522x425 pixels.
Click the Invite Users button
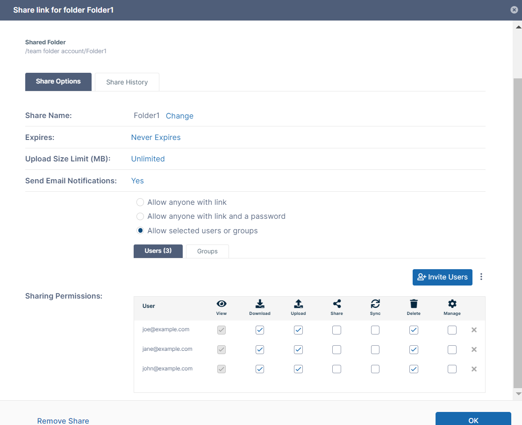442,277
